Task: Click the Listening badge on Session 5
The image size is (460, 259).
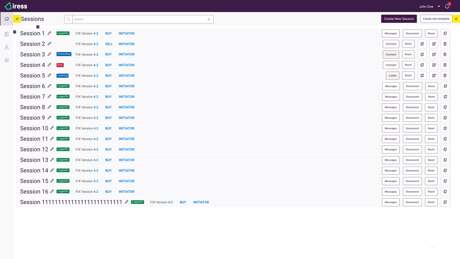Action: 63,75
